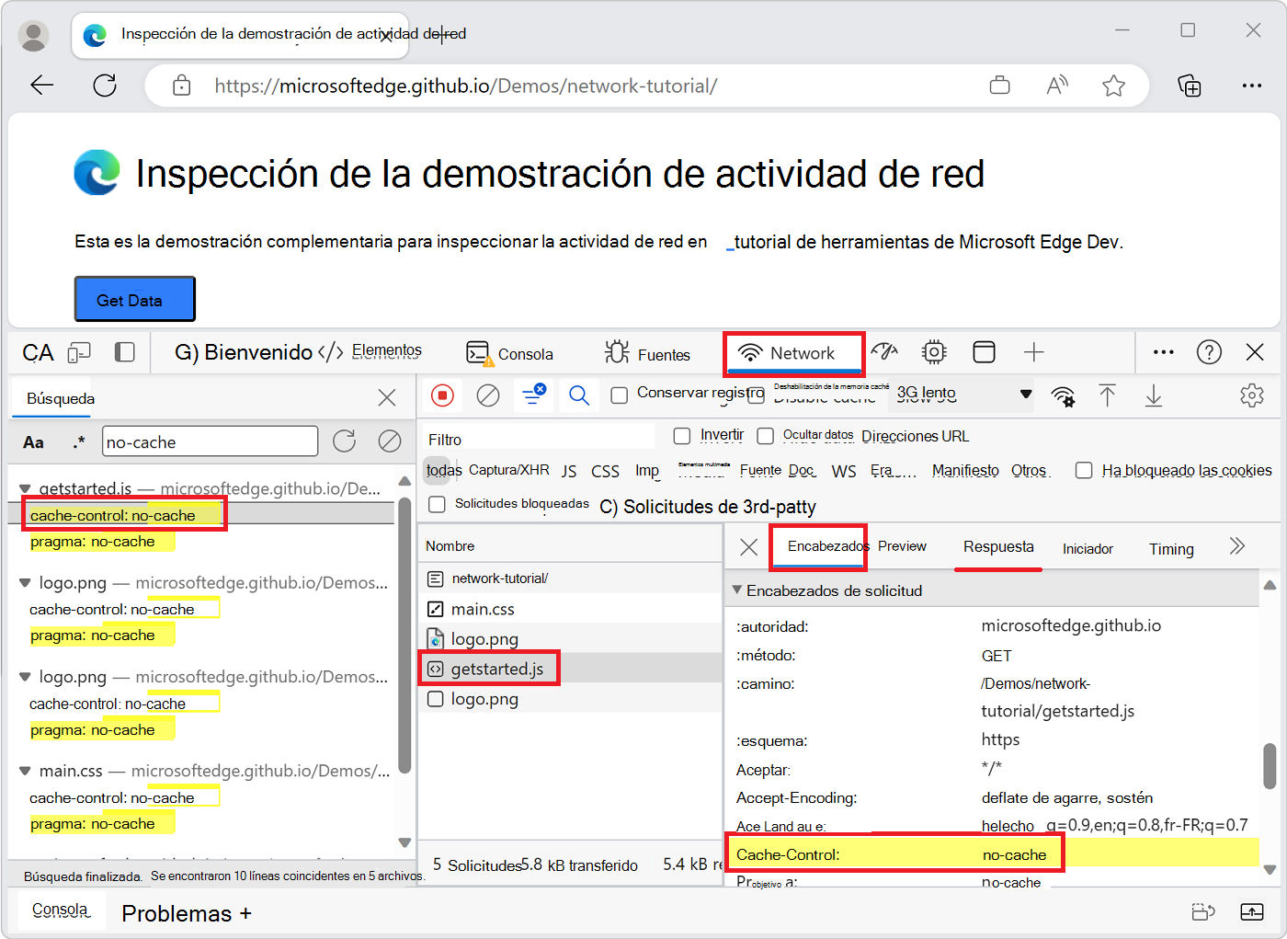Check the Invertir filter option

click(x=680, y=435)
